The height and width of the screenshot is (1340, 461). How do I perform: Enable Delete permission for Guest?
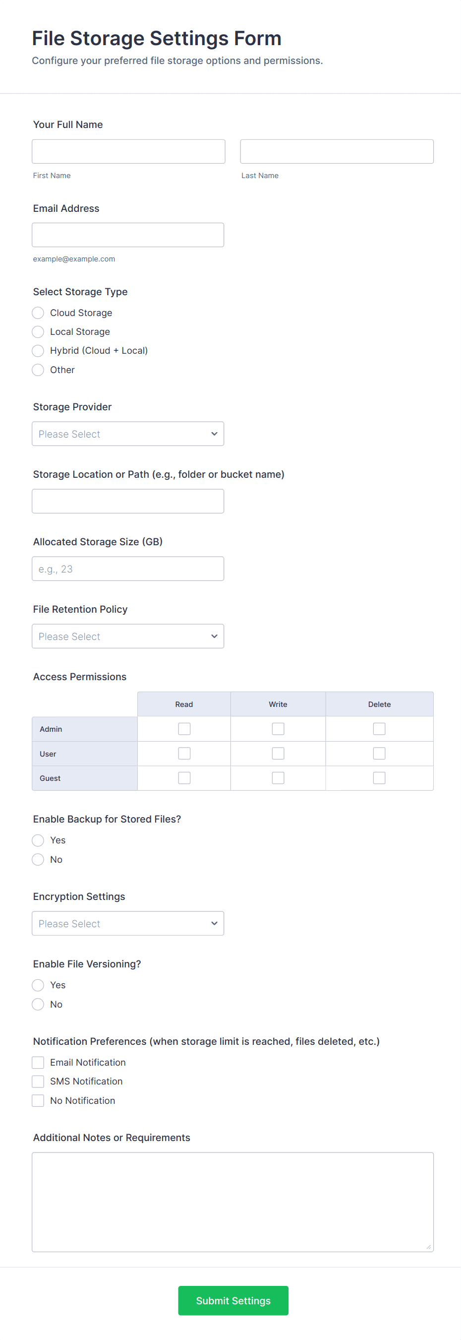379,778
